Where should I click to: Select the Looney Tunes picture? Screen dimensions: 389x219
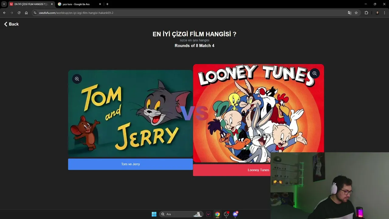click(258, 113)
